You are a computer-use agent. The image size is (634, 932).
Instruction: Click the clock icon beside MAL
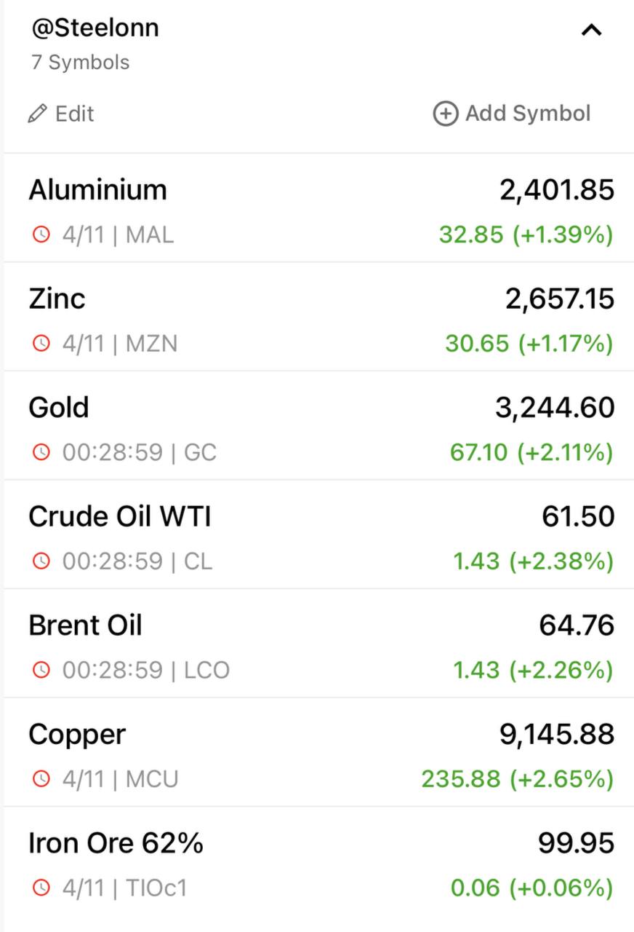pos(41,234)
